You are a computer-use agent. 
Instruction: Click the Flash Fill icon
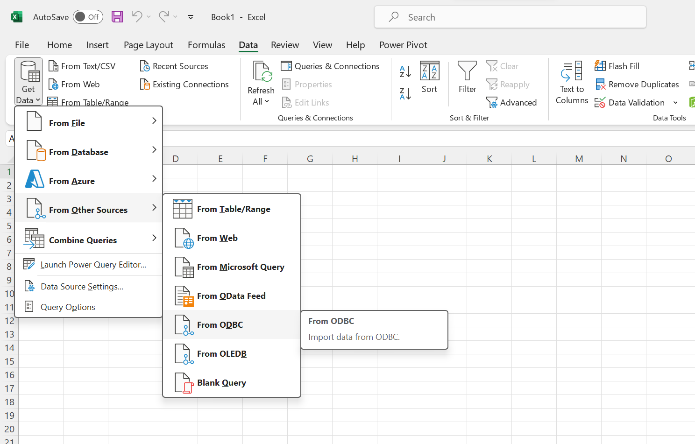(617, 66)
